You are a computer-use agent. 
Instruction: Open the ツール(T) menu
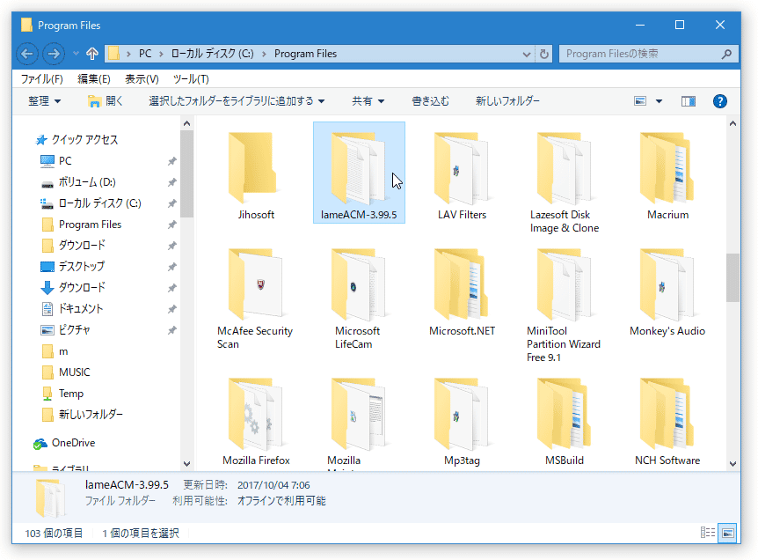(x=191, y=79)
